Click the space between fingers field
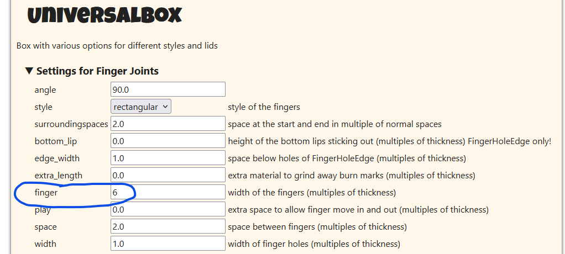 tap(168, 226)
